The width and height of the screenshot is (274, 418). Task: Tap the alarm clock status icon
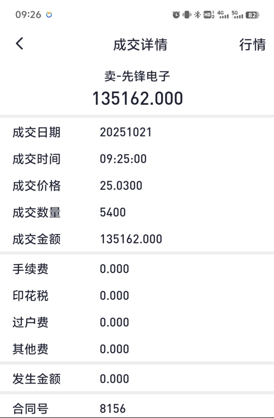[176, 15]
